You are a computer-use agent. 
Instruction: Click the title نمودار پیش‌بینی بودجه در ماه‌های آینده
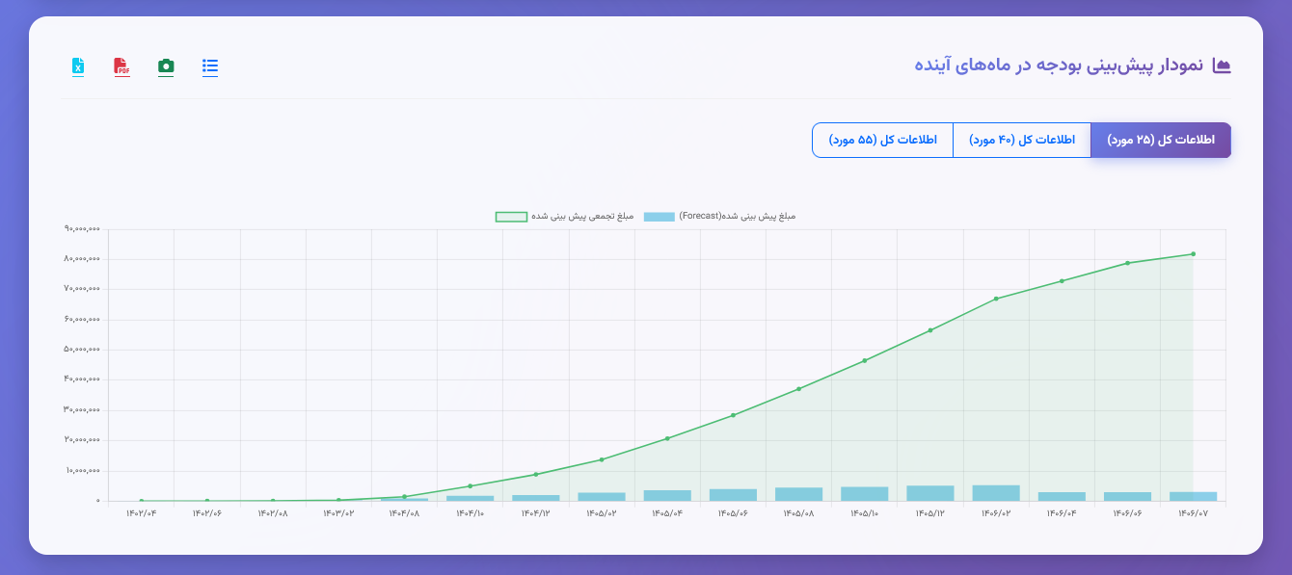(x=1059, y=65)
